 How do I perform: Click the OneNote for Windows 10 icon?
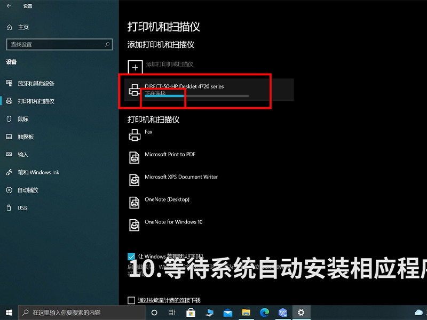point(135,225)
